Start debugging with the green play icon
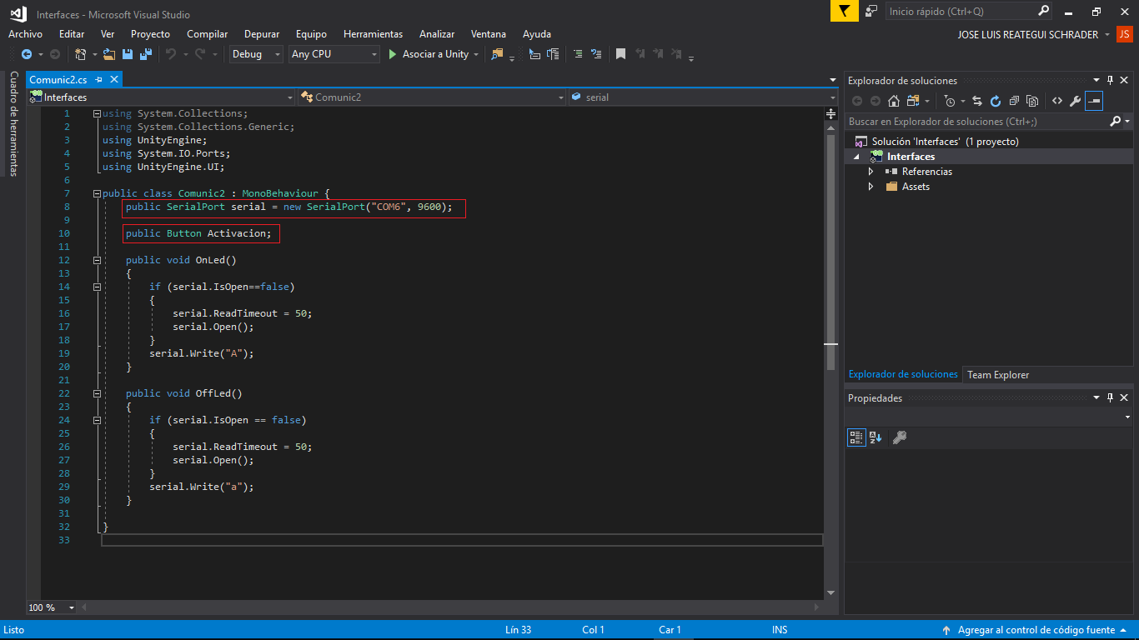This screenshot has height=640, width=1139. [x=393, y=54]
